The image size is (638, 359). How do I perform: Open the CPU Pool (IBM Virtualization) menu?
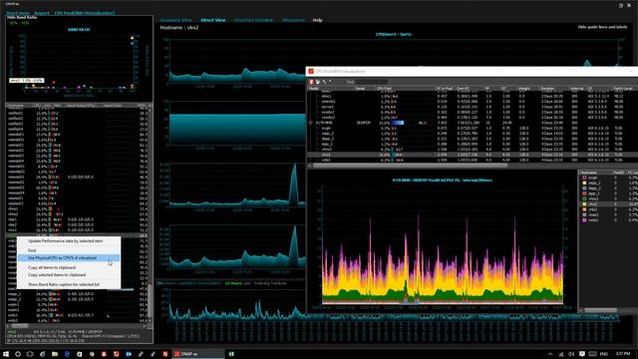click(84, 13)
